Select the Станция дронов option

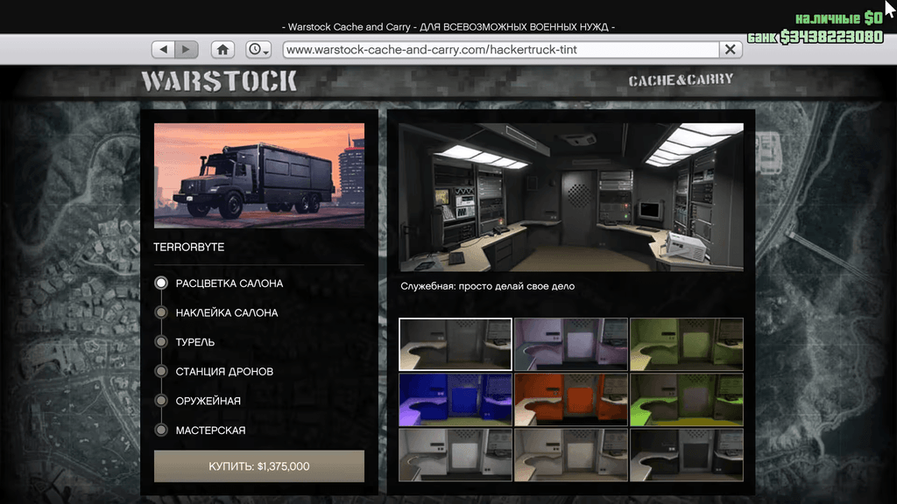tap(215, 371)
